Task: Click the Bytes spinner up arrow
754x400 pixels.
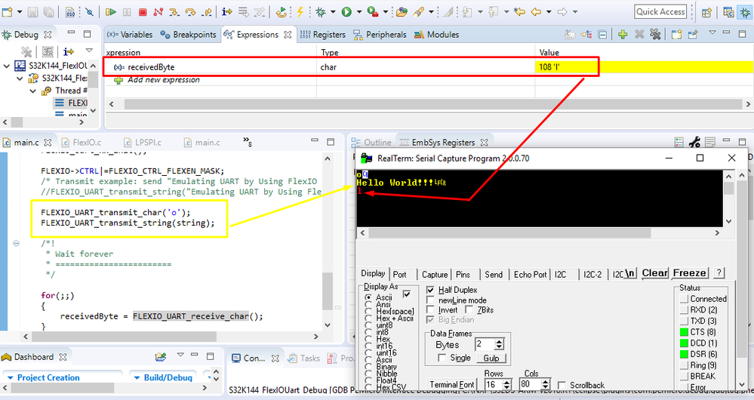Action: coord(499,342)
